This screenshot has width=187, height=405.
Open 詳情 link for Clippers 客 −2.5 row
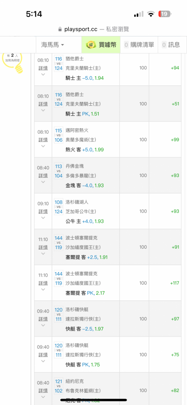(43, 319)
